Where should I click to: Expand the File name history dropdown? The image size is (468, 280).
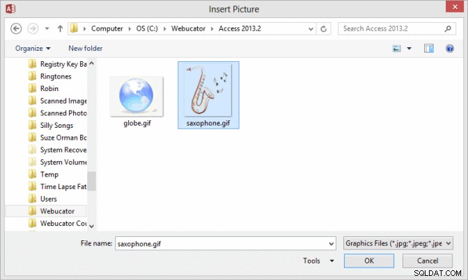pyautogui.click(x=331, y=244)
